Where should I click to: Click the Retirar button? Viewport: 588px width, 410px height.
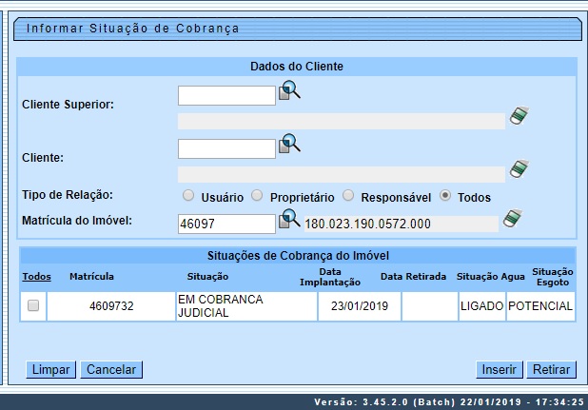(551, 370)
